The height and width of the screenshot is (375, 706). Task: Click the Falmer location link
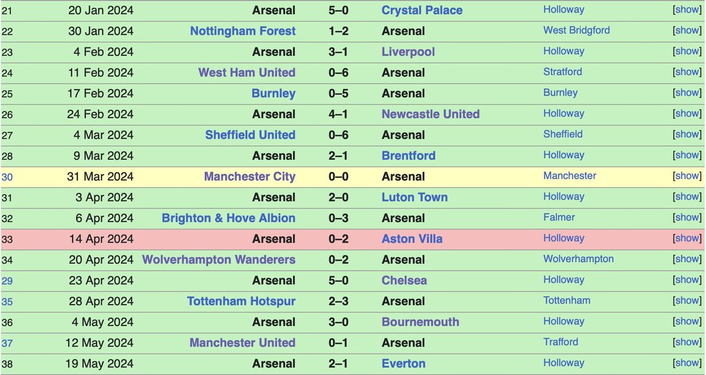tap(559, 217)
